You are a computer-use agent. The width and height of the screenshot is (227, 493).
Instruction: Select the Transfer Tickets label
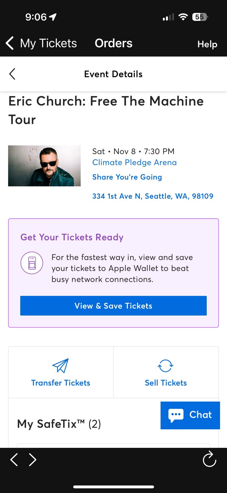(x=60, y=383)
